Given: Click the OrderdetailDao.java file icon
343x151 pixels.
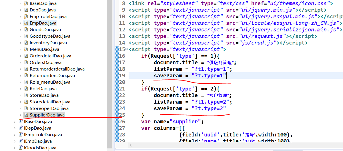Looking at the screenshot, I should tap(26, 56).
